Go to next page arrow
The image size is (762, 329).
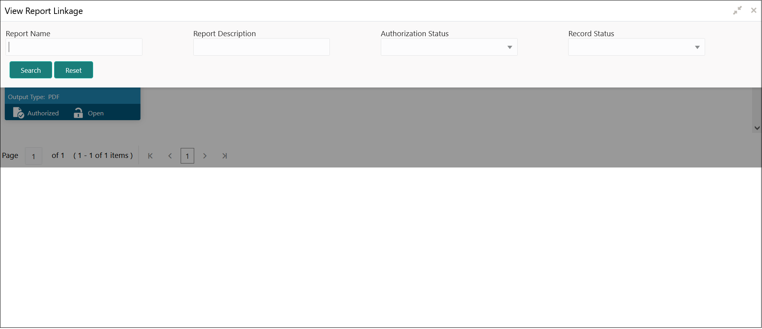point(205,156)
